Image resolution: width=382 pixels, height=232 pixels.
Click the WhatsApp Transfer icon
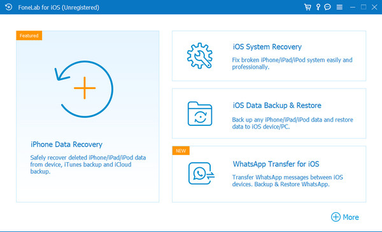[201, 174]
